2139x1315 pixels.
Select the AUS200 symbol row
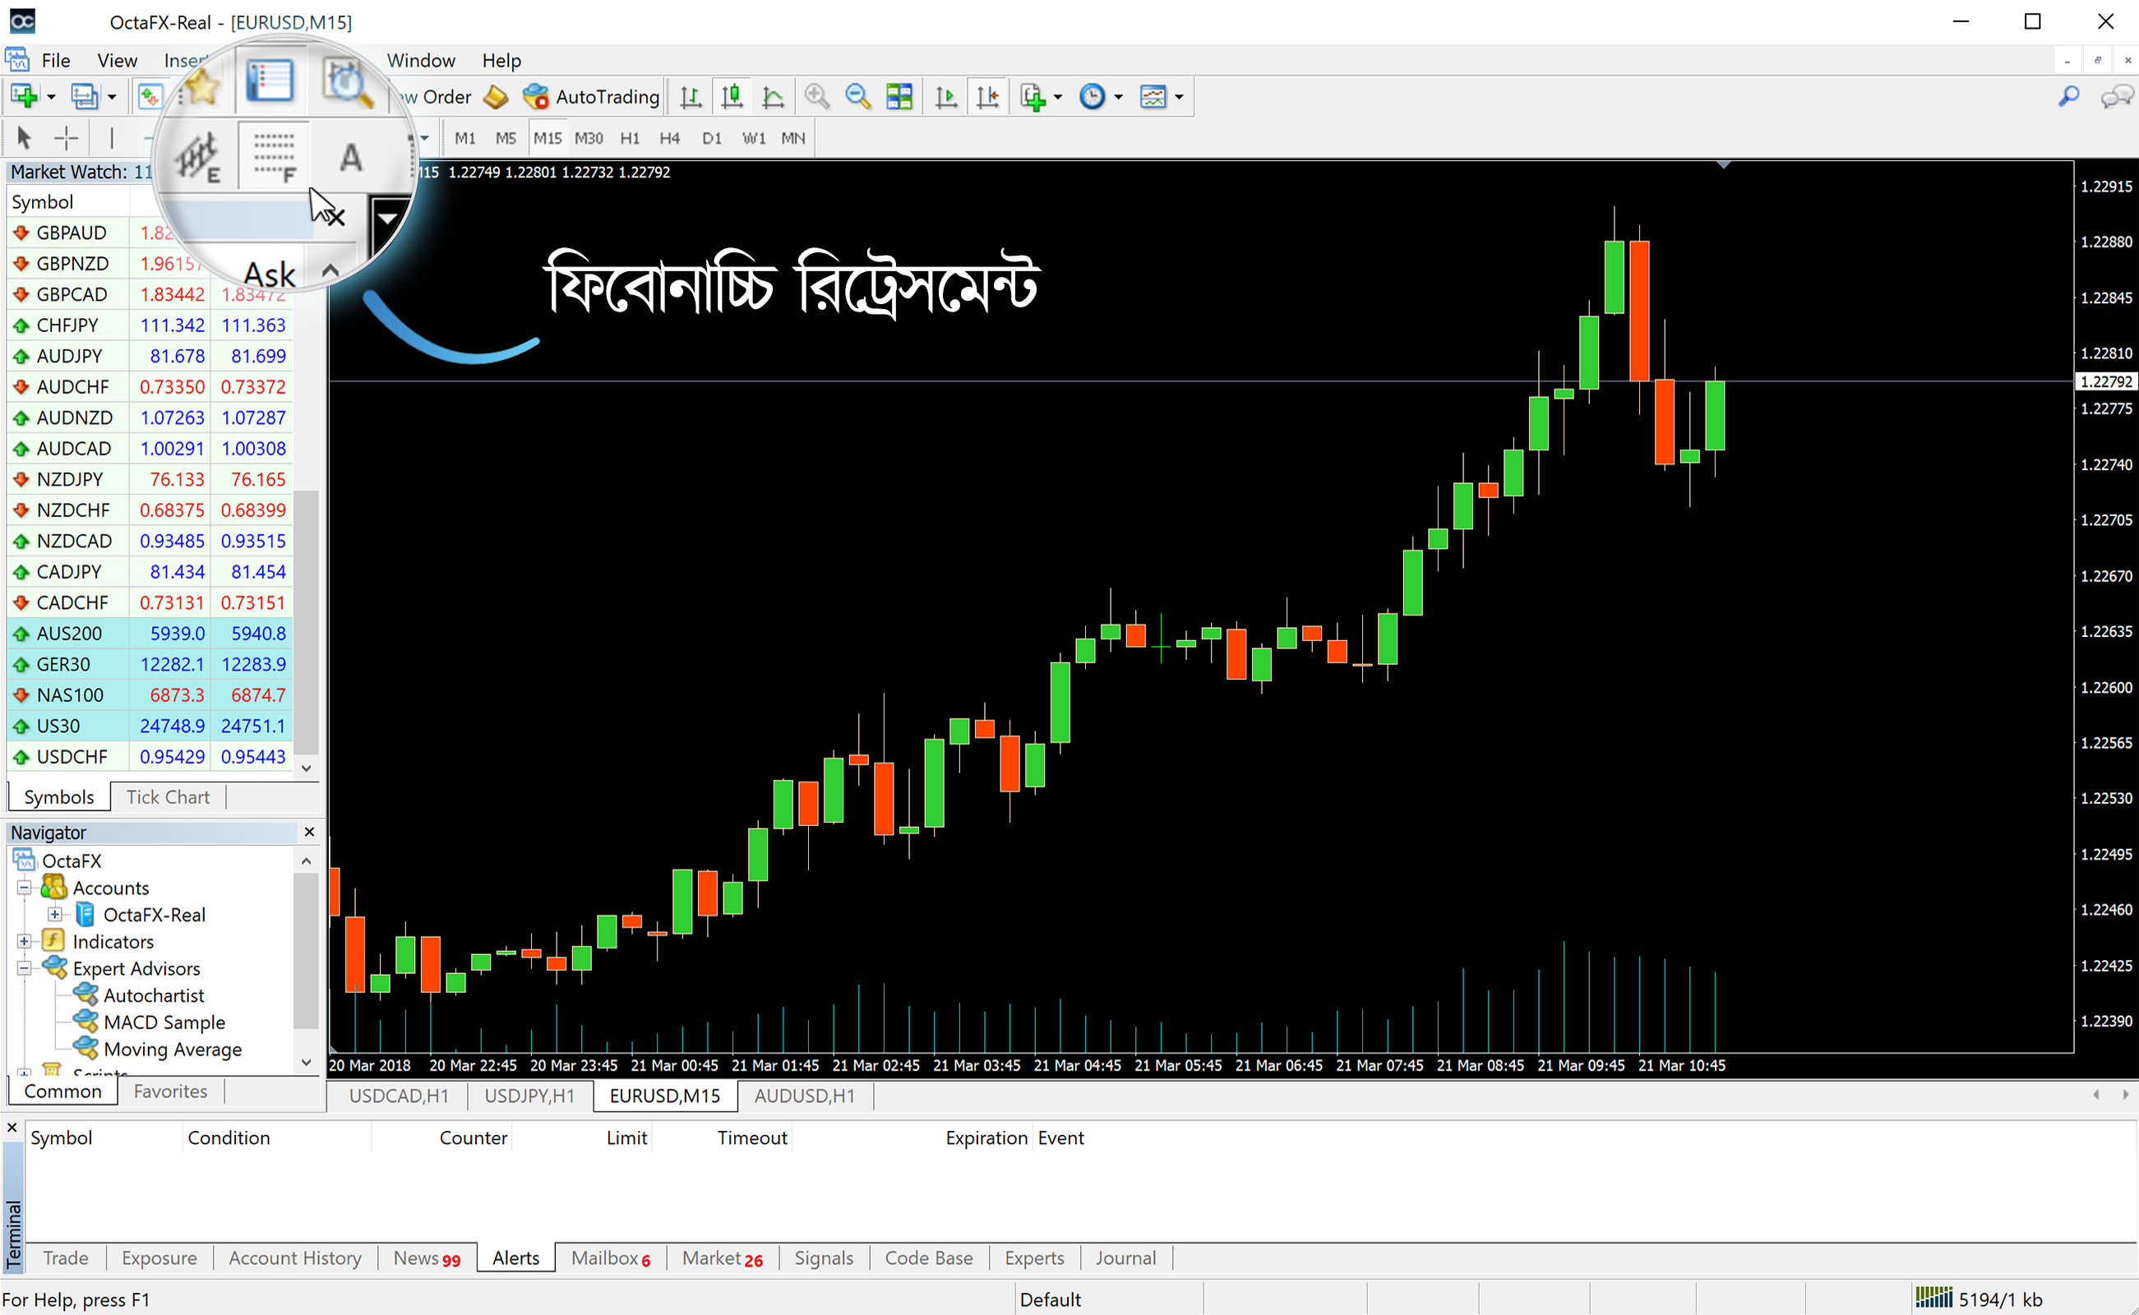(150, 633)
